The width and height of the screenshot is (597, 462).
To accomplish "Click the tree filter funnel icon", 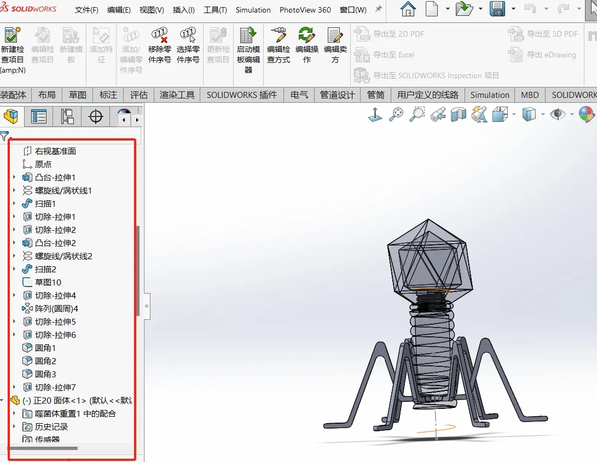I will (x=4, y=136).
